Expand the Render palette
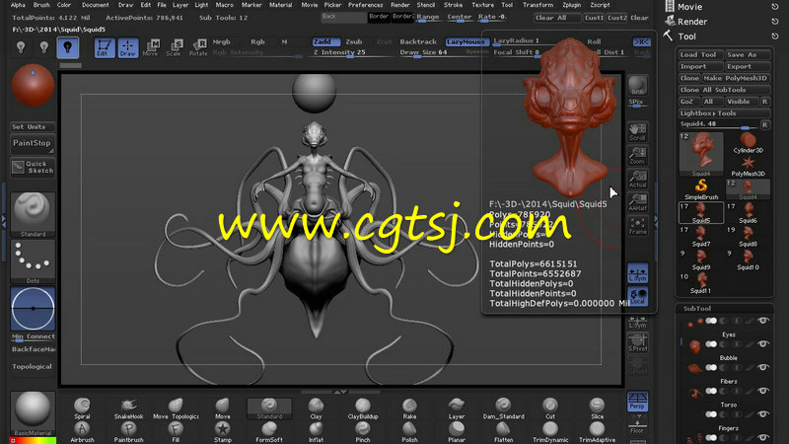The image size is (789, 444). pyautogui.click(x=692, y=22)
